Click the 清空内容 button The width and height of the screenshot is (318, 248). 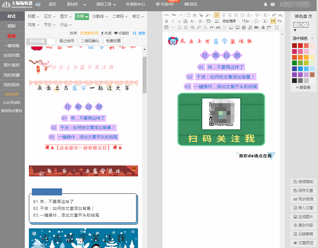[303, 225]
